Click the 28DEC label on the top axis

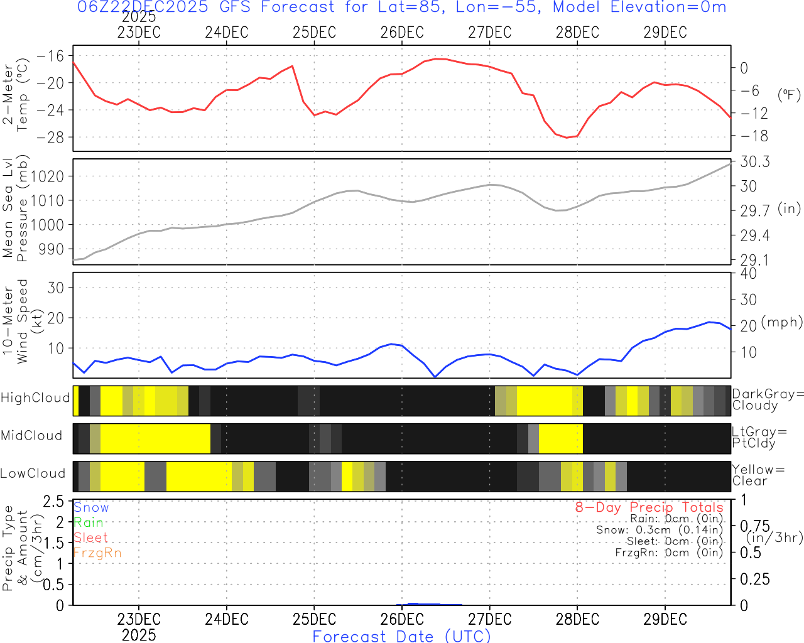click(x=577, y=33)
